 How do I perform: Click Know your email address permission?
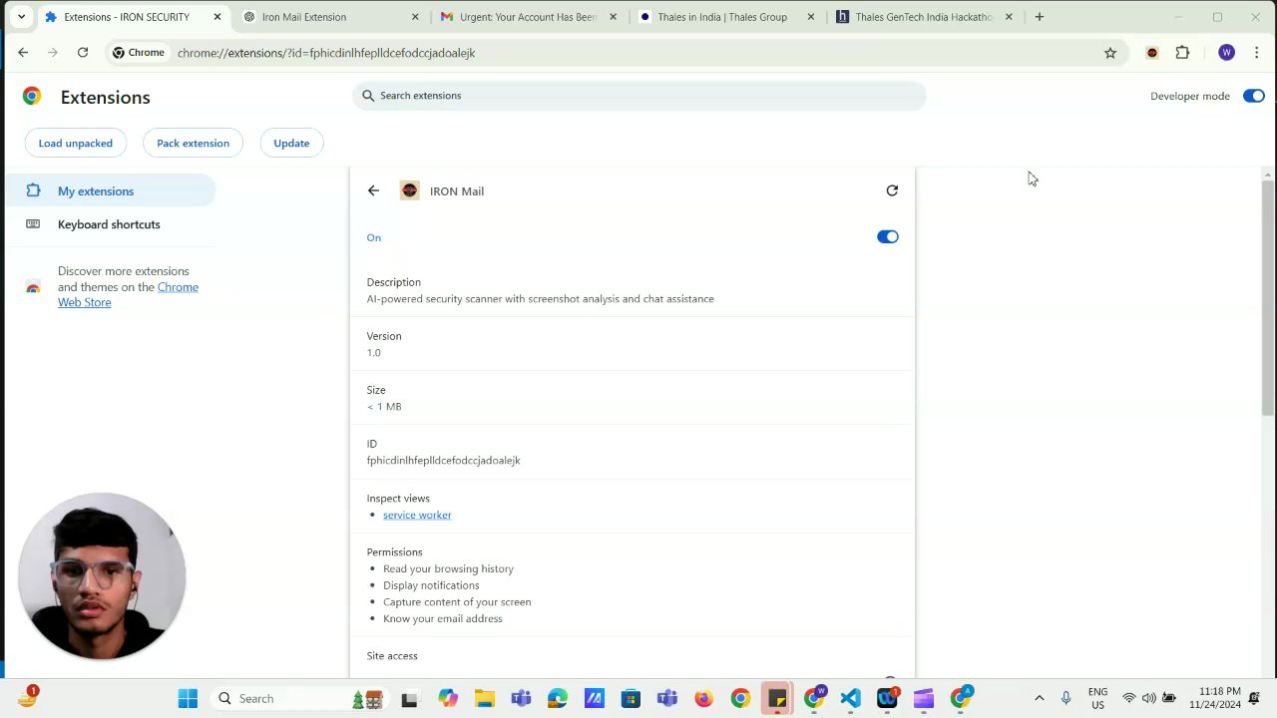pyautogui.click(x=443, y=619)
